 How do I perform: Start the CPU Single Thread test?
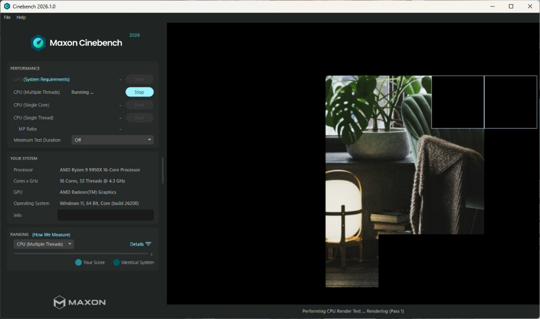coord(139,118)
